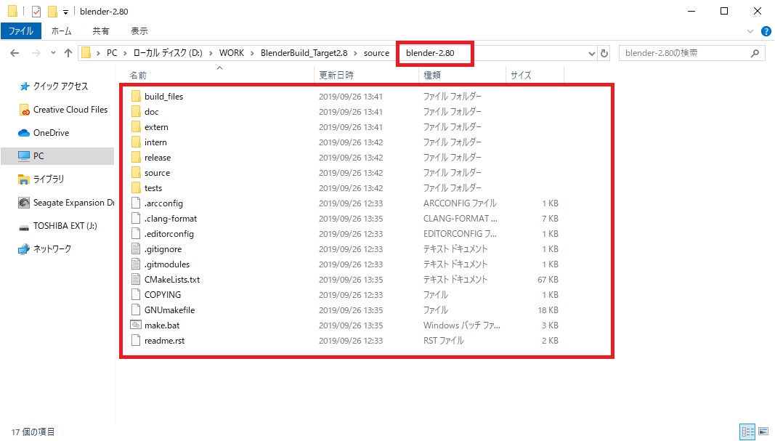Refresh the current folder view
Viewport: 775px width, 441px height.
pos(604,53)
